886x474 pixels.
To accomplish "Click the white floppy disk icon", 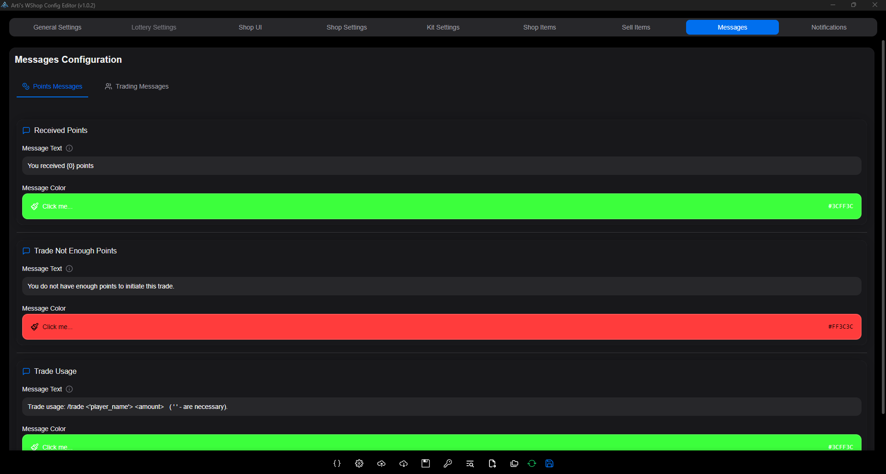I will (x=426, y=463).
